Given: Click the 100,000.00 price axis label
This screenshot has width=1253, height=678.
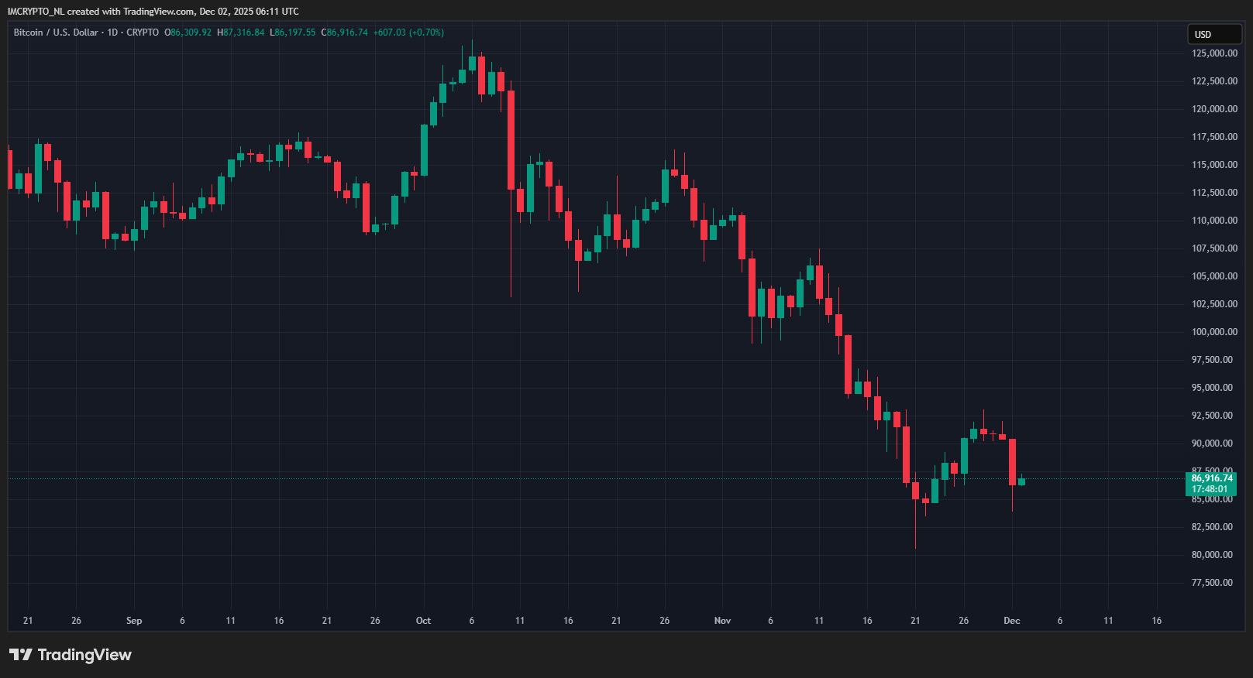Looking at the screenshot, I should (x=1214, y=332).
